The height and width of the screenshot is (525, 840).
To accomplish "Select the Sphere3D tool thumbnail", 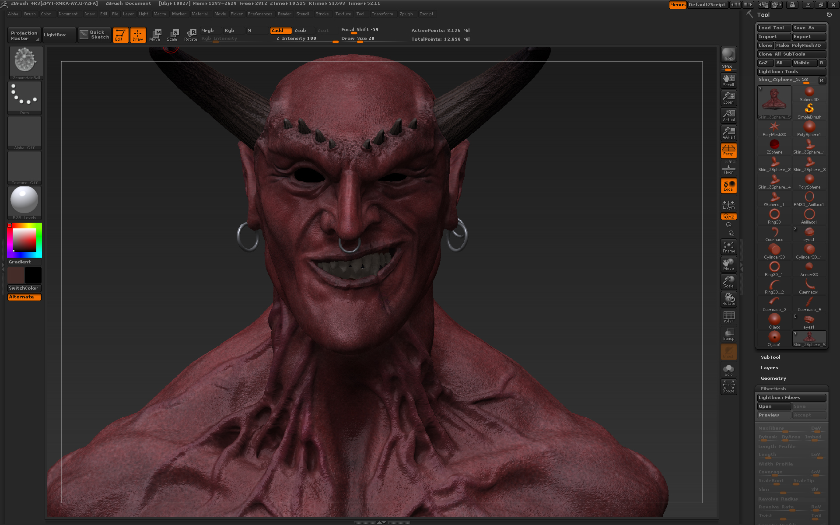I will point(809,93).
